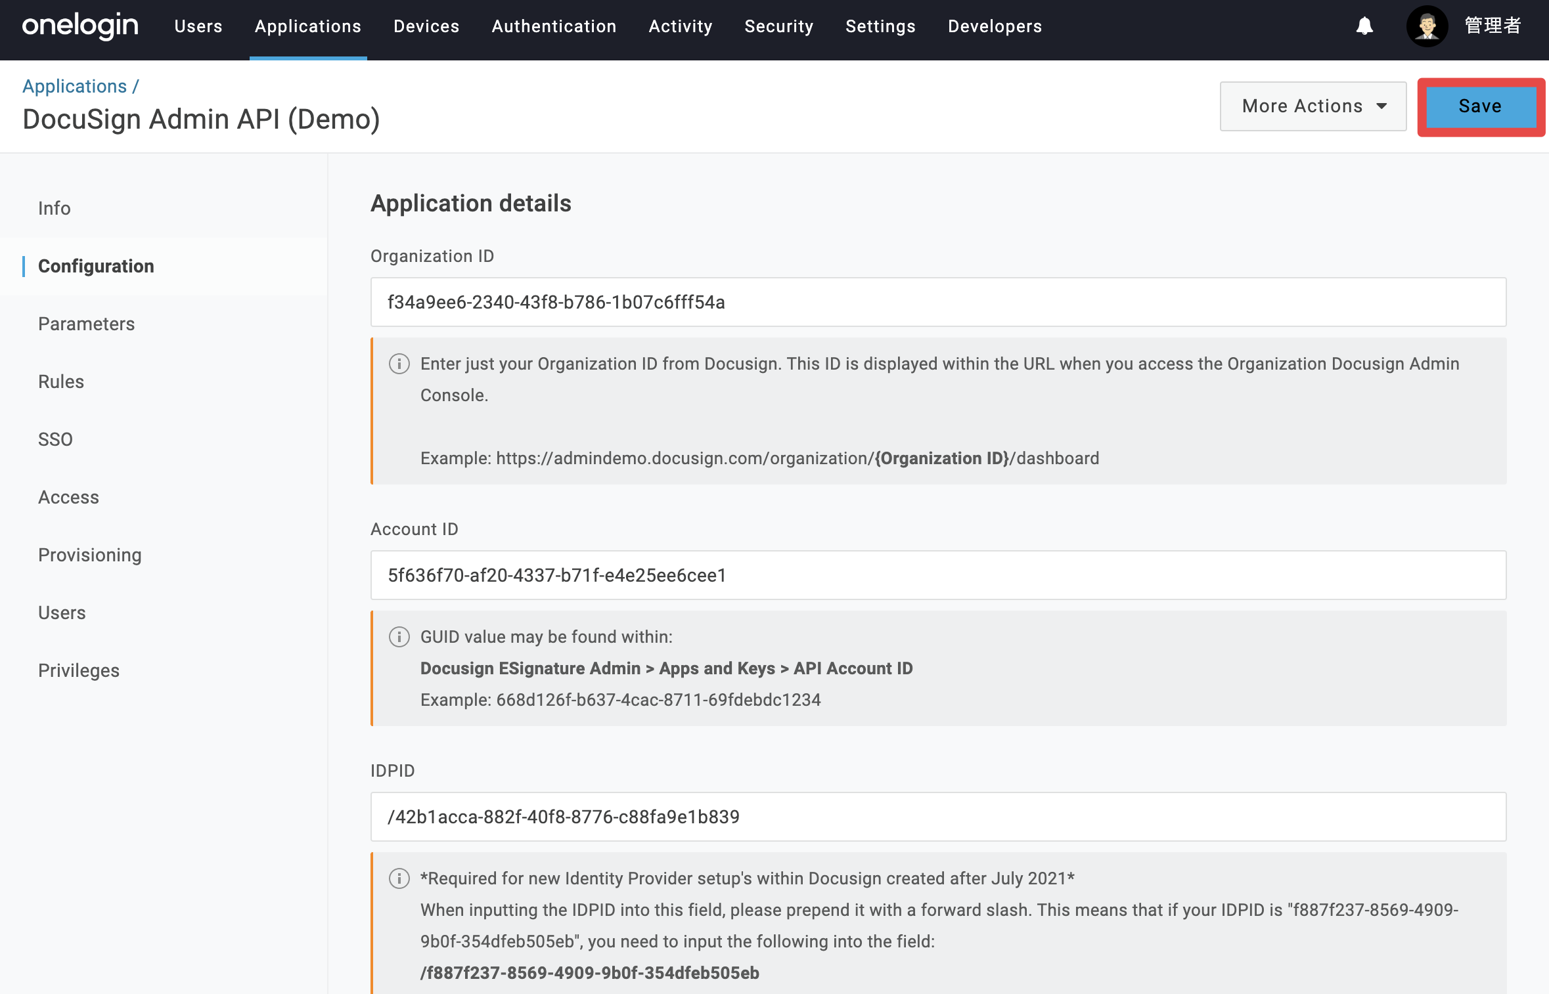Click 'GUID value may be found within:' text
1549x994 pixels.
tap(547, 637)
